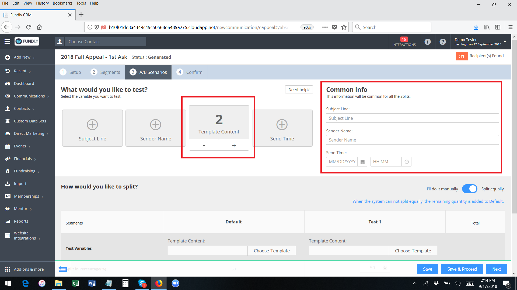Choose Template for Default column
517x290 pixels.
coord(272,251)
